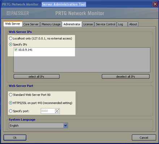Open the About tab
This screenshot has height=144, width=159.
133,24
